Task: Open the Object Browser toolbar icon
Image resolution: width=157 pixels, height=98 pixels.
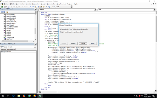Action: [x=44, y=7]
